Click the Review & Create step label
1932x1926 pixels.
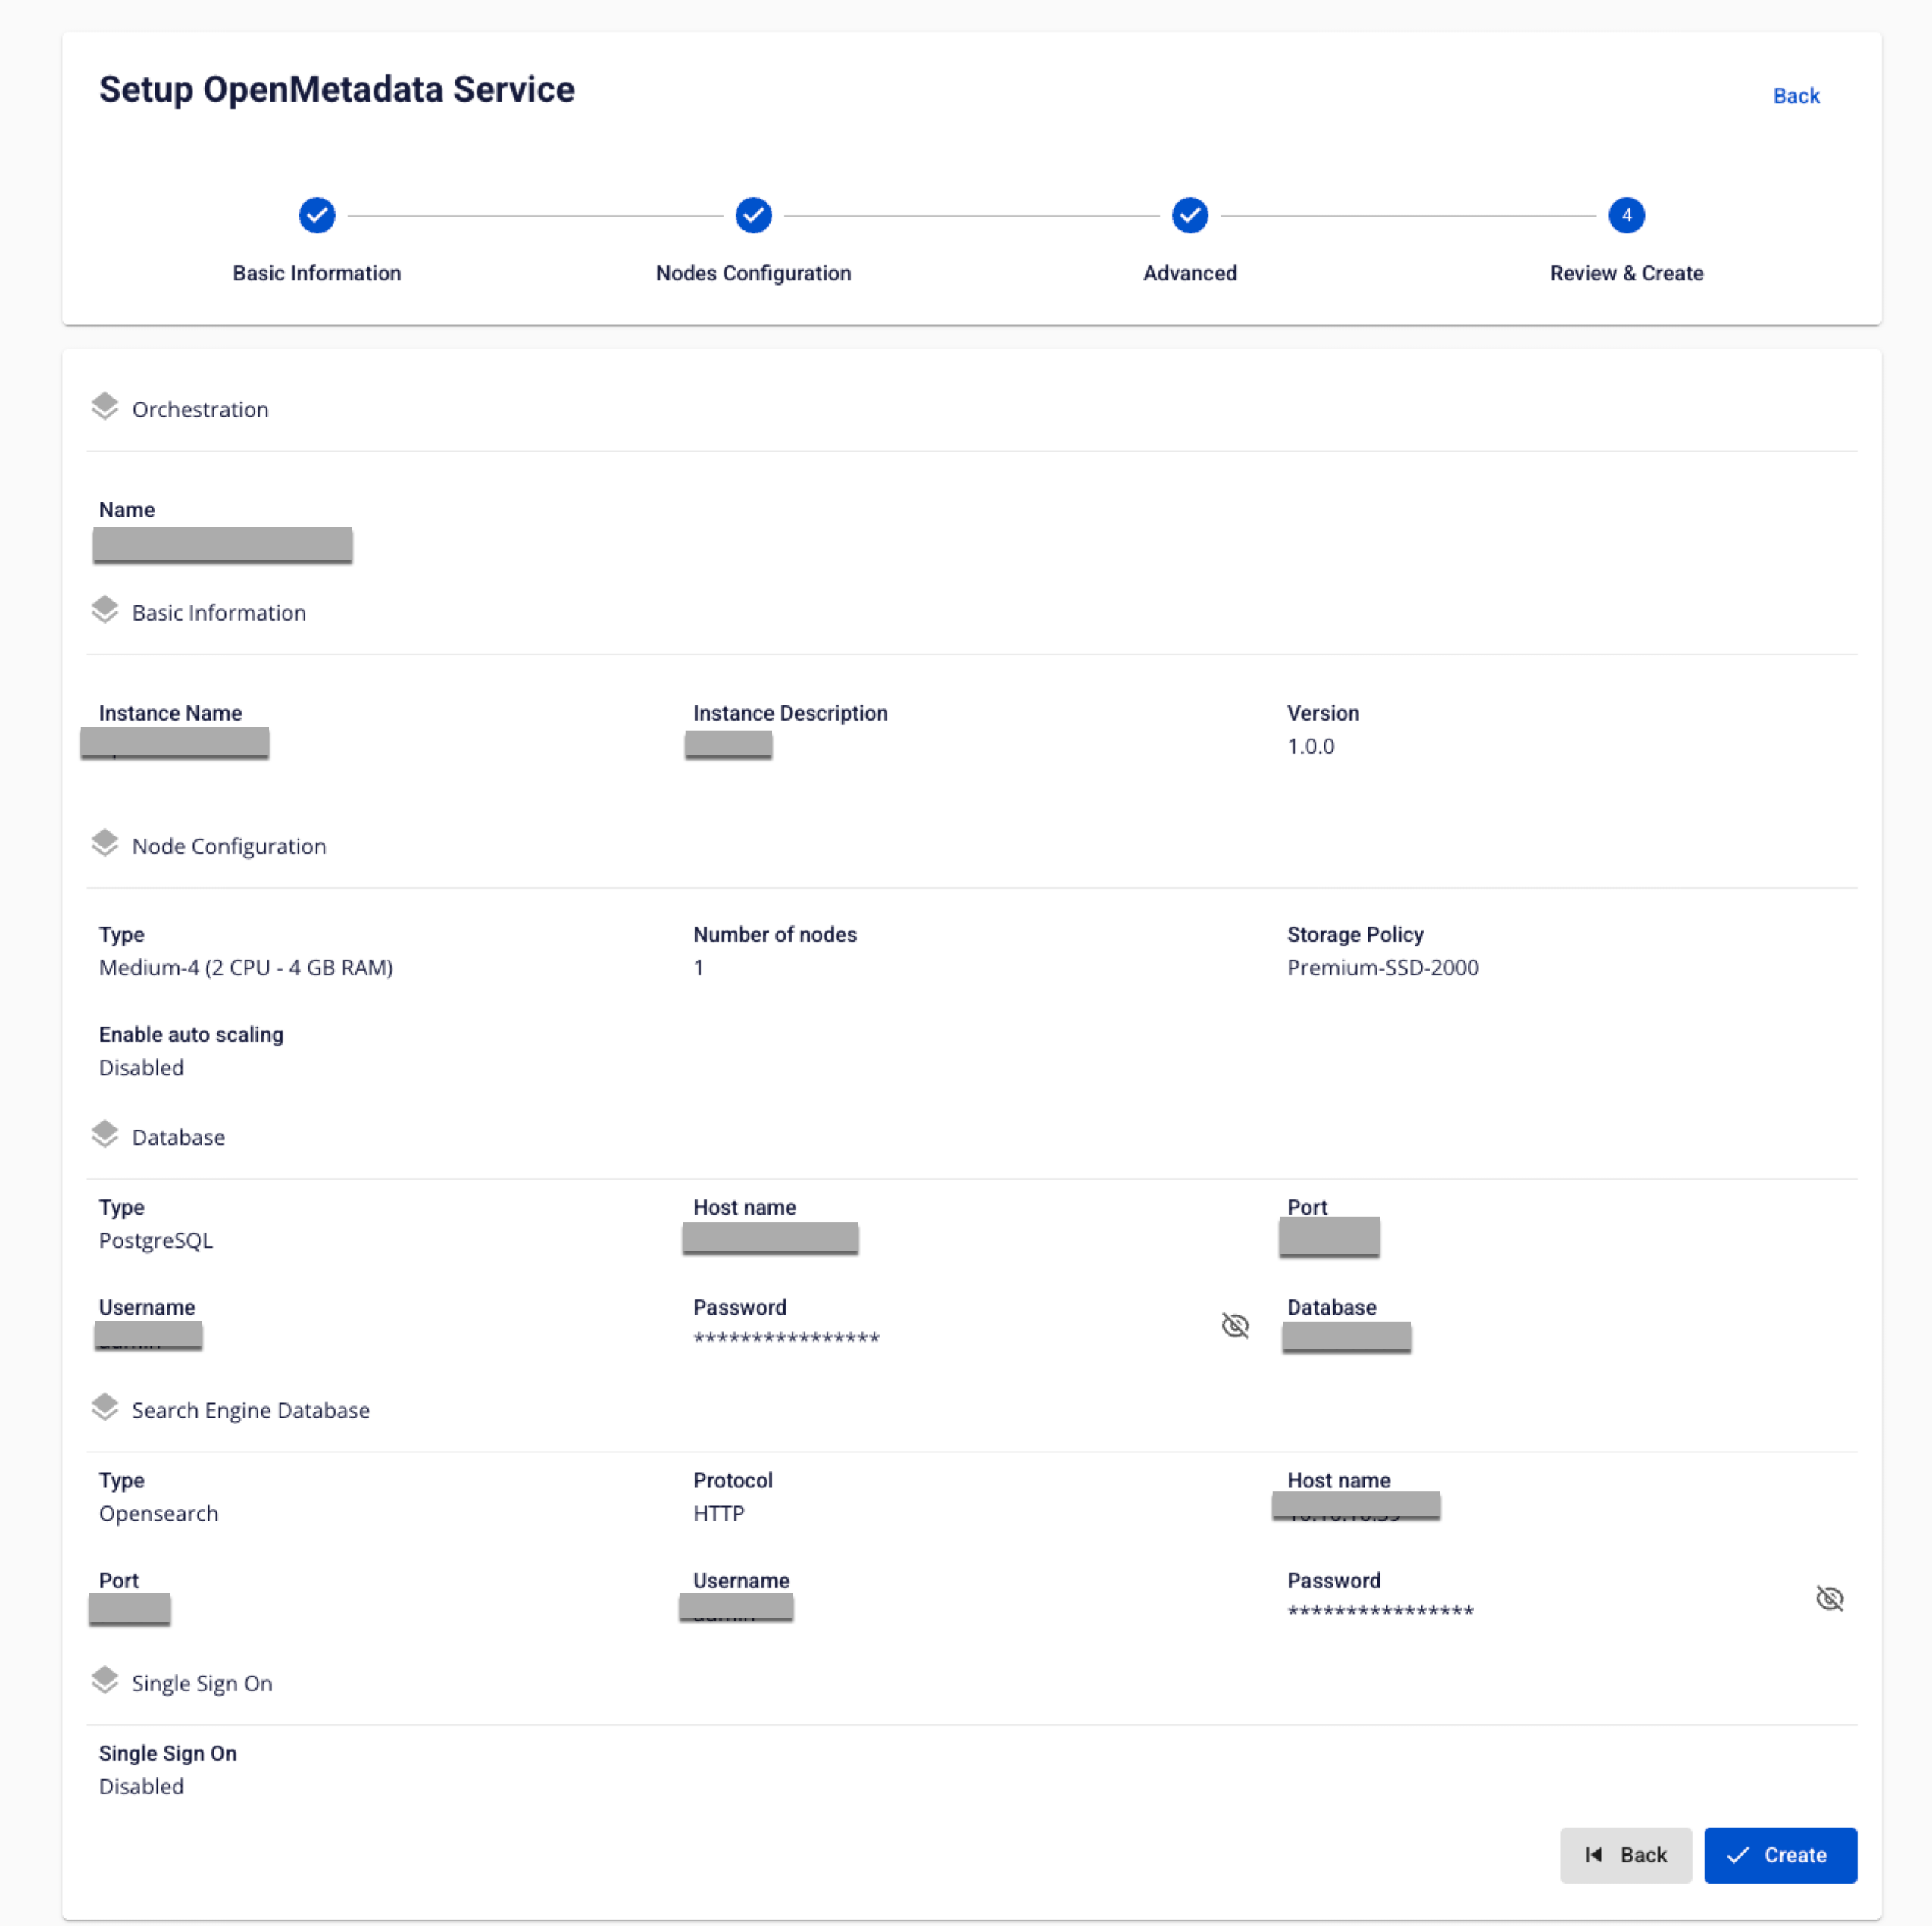coord(1626,273)
